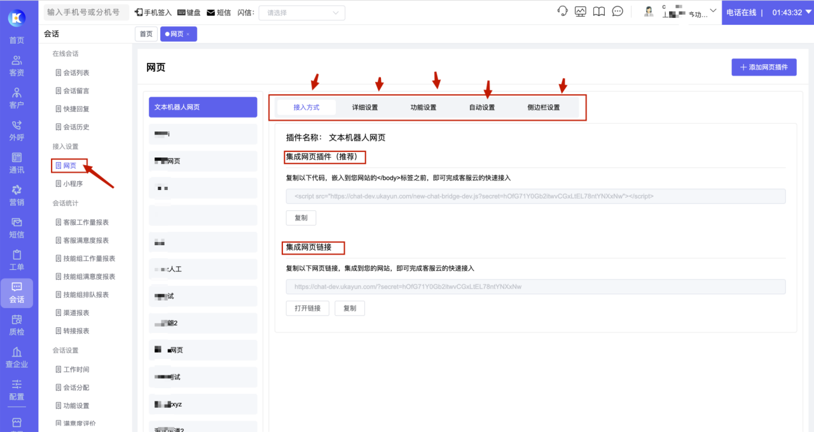814x432 pixels.
Task: Click the headset icon in the top bar
Action: click(562, 11)
